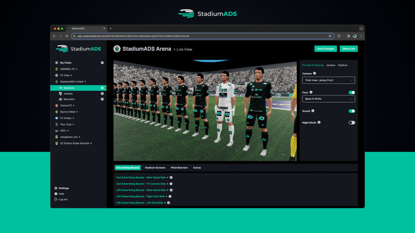Add a new stadium with Stadiums plus icon
This screenshot has height=233, width=415.
coord(102,88)
